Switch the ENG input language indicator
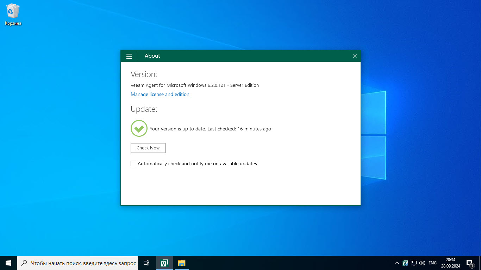481x270 pixels. (x=432, y=263)
